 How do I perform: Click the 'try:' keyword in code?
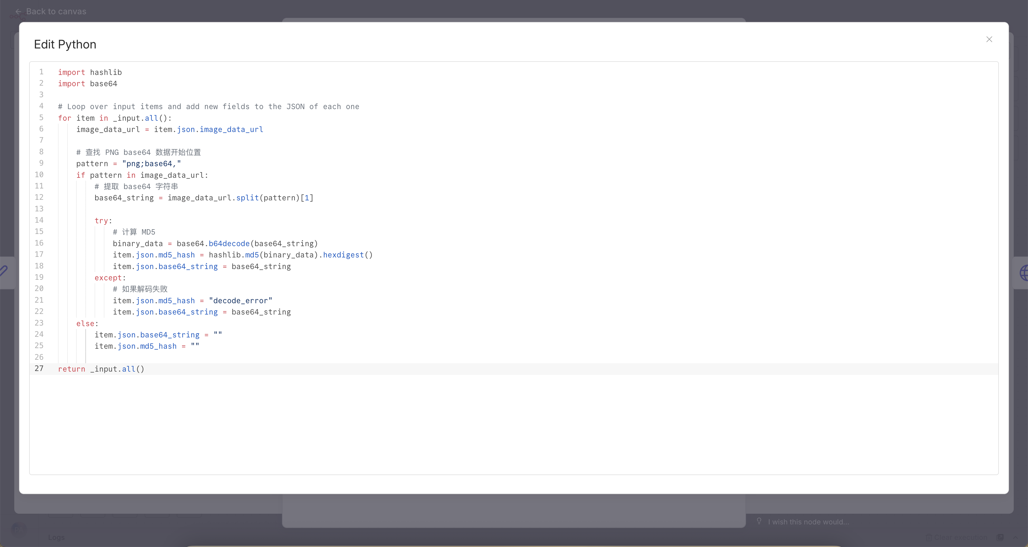(x=101, y=221)
